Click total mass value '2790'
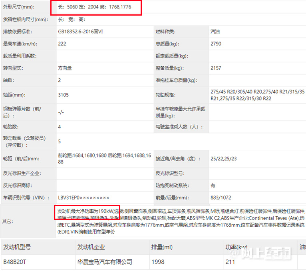 point(216,44)
